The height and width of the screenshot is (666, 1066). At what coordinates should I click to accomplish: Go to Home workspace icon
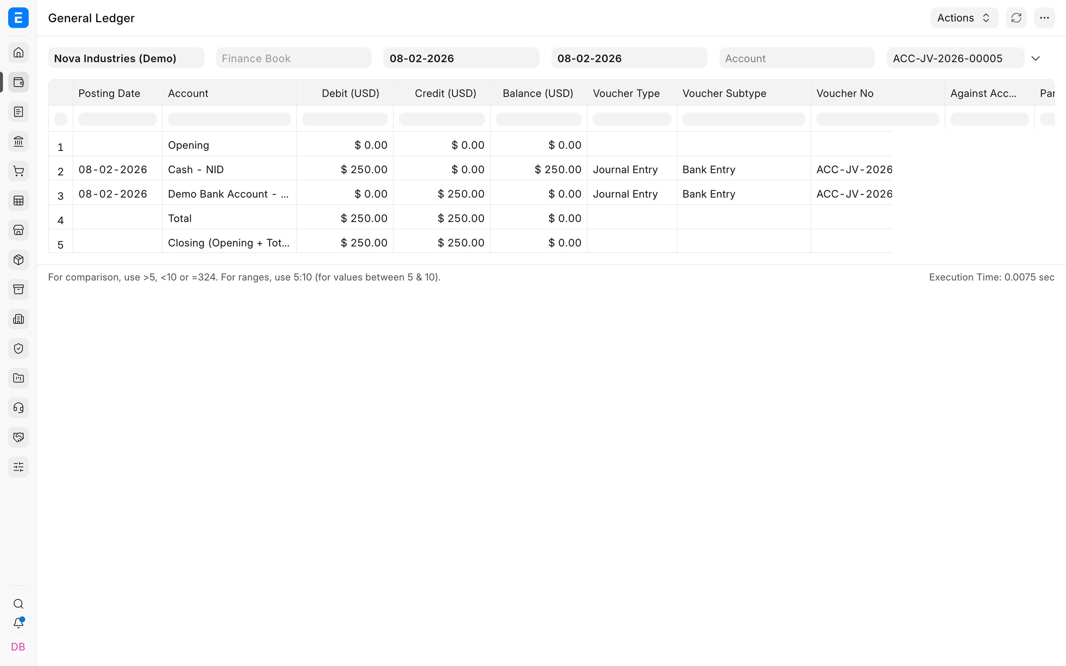click(x=19, y=53)
